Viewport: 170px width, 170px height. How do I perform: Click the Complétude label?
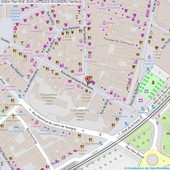(x=120, y=116)
